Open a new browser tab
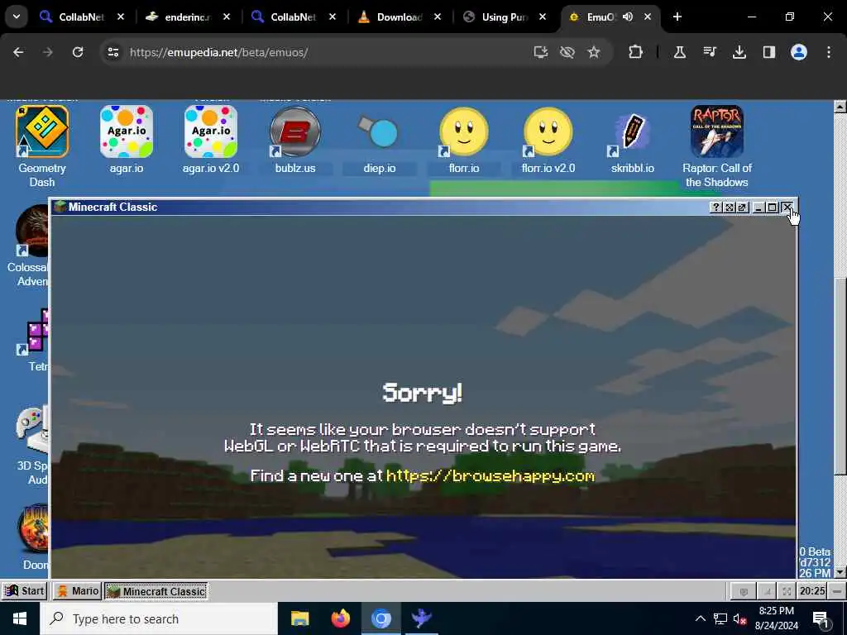Screen dimensions: 847x635 [x=677, y=17]
